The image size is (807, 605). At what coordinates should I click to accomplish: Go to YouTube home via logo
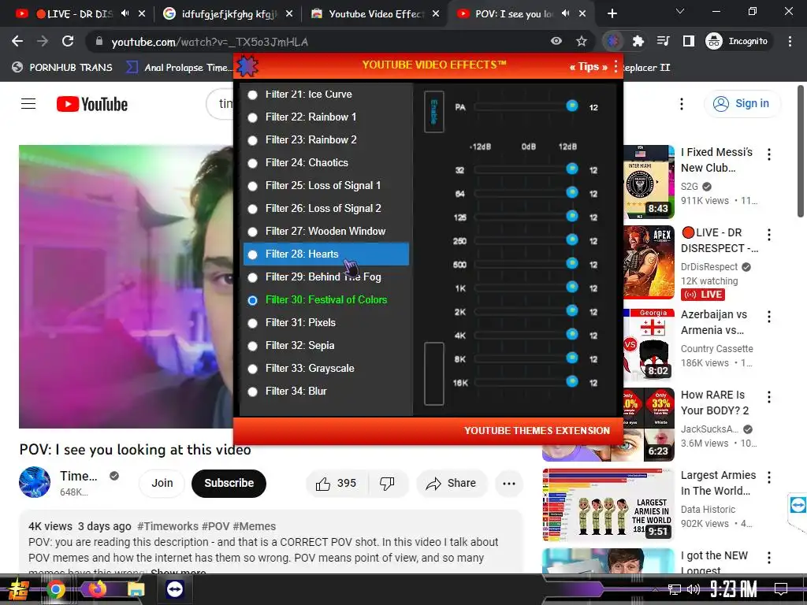[92, 104]
